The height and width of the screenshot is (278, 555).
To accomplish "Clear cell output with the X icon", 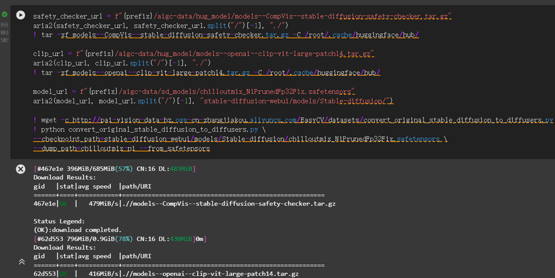I will pos(20,169).
